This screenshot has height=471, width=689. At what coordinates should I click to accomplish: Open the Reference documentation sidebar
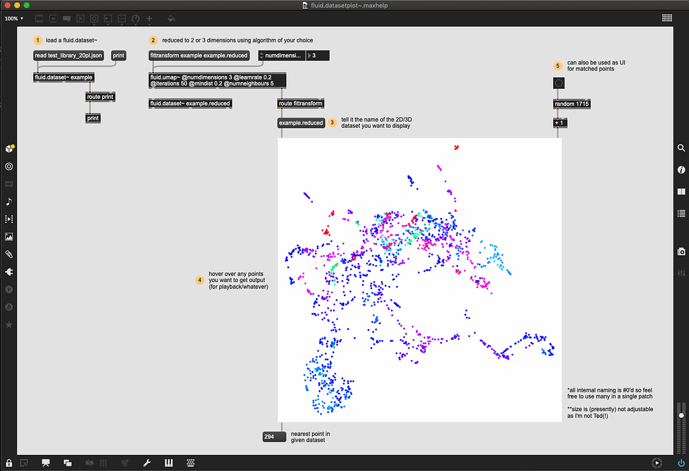tap(681, 192)
